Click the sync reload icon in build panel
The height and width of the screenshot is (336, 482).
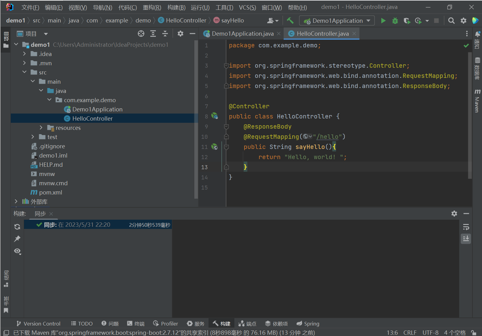[x=17, y=227]
